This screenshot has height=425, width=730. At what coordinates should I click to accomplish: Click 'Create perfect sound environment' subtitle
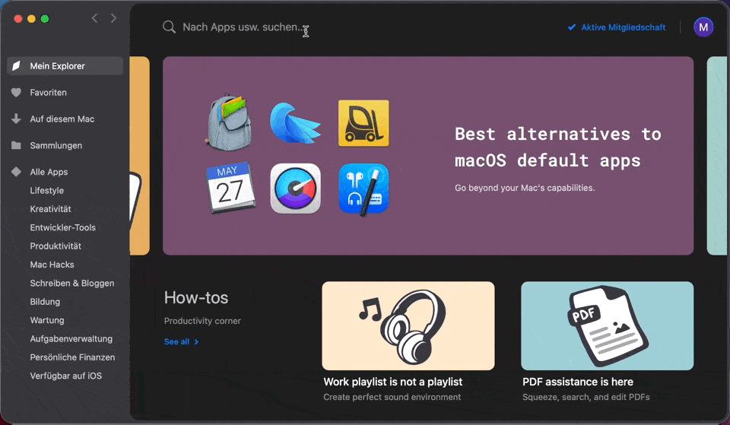pos(392,397)
